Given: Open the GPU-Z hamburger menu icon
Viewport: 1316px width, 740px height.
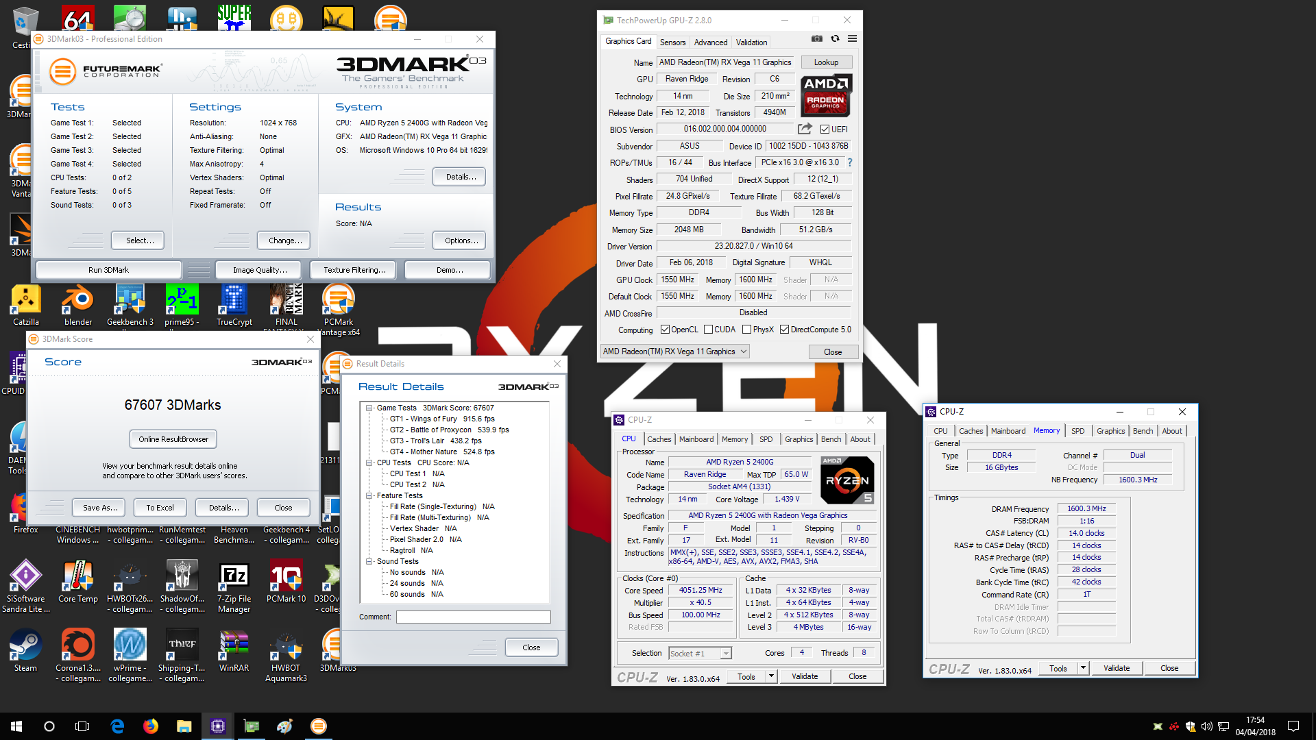Looking at the screenshot, I should click(x=852, y=39).
